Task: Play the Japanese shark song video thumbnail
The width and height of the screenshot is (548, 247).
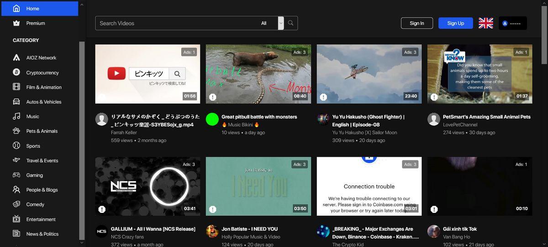Action: (148, 74)
